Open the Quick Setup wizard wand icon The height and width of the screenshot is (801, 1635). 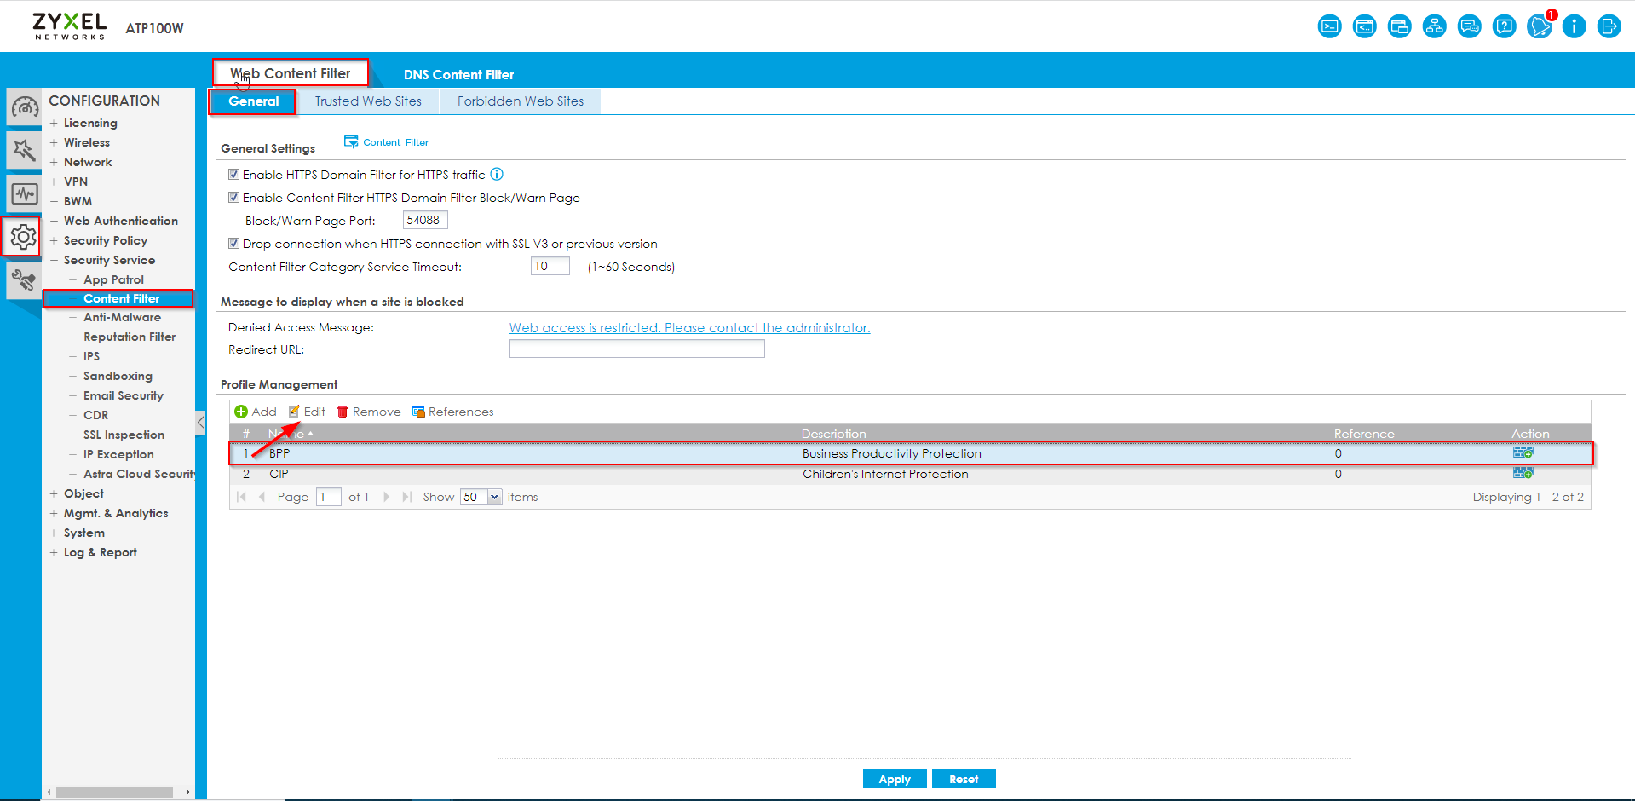point(24,151)
